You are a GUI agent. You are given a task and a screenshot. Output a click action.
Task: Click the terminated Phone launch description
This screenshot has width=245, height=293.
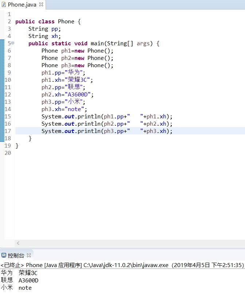[x=122, y=265]
